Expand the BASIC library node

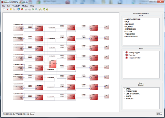124,89
